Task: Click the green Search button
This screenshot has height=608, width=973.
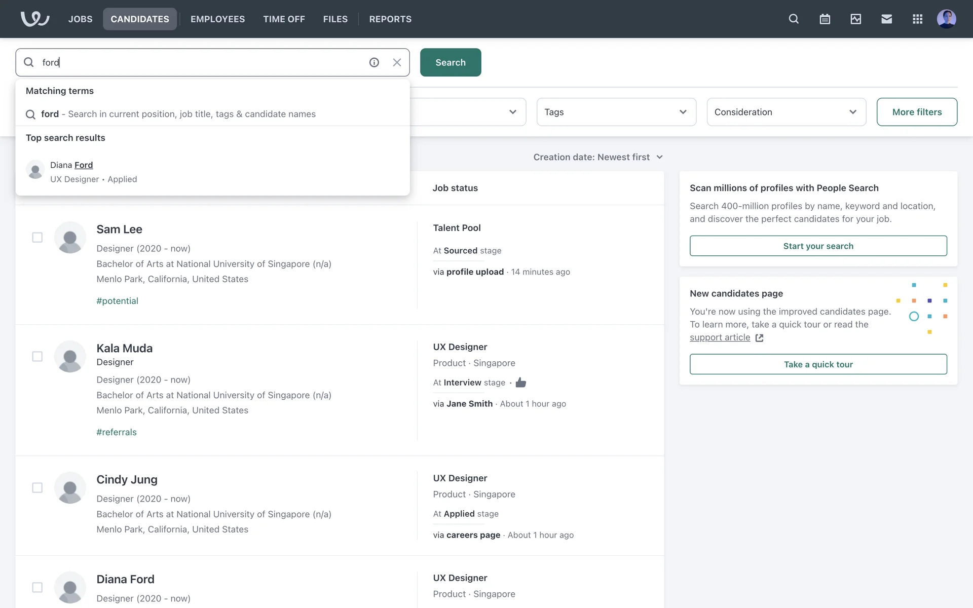Action: [450, 62]
